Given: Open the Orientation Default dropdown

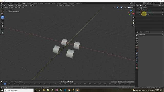Looking at the screenshot, I should tap(20, 5).
